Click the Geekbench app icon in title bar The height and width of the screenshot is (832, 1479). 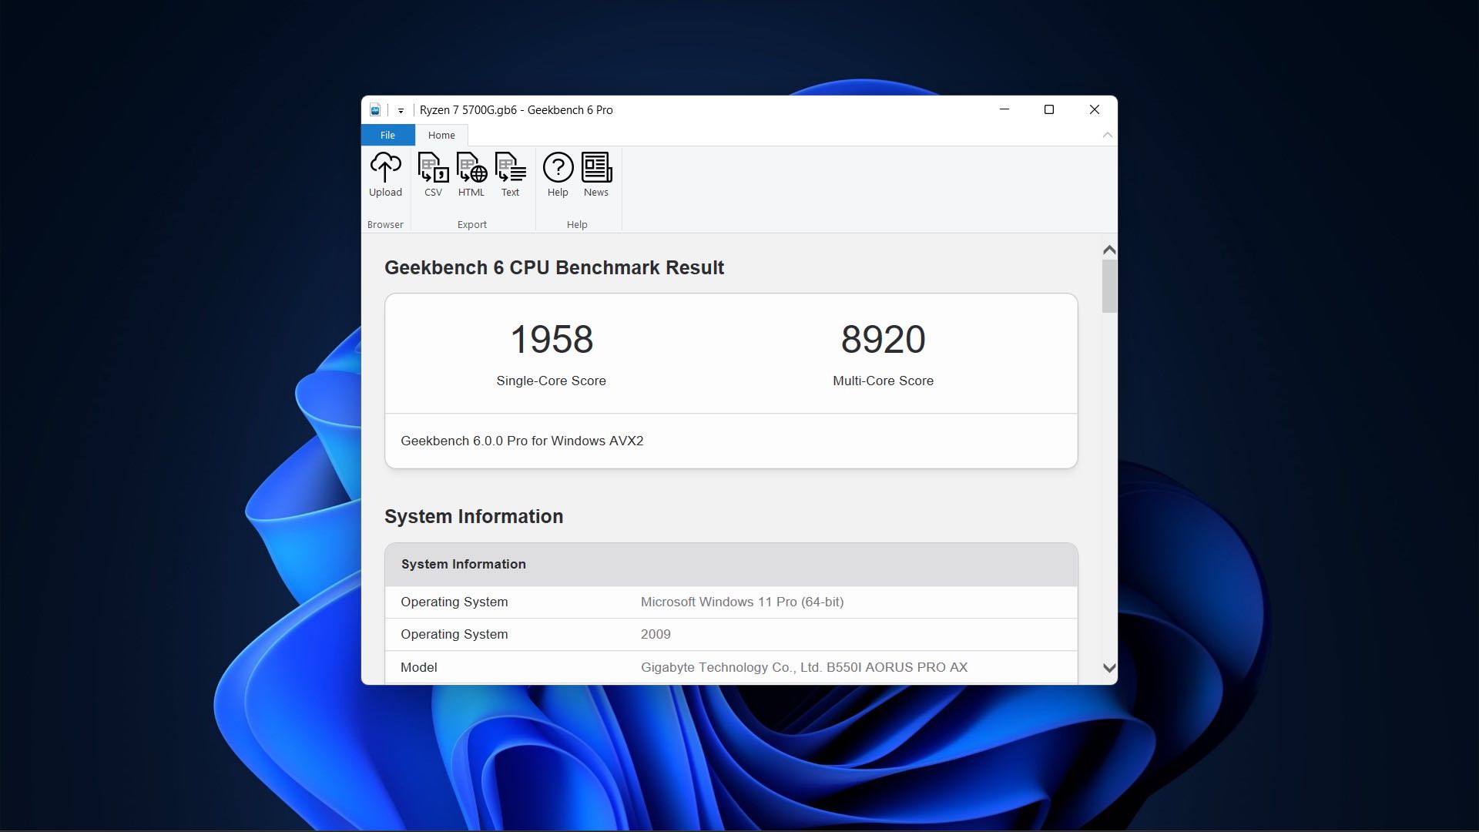coord(376,109)
